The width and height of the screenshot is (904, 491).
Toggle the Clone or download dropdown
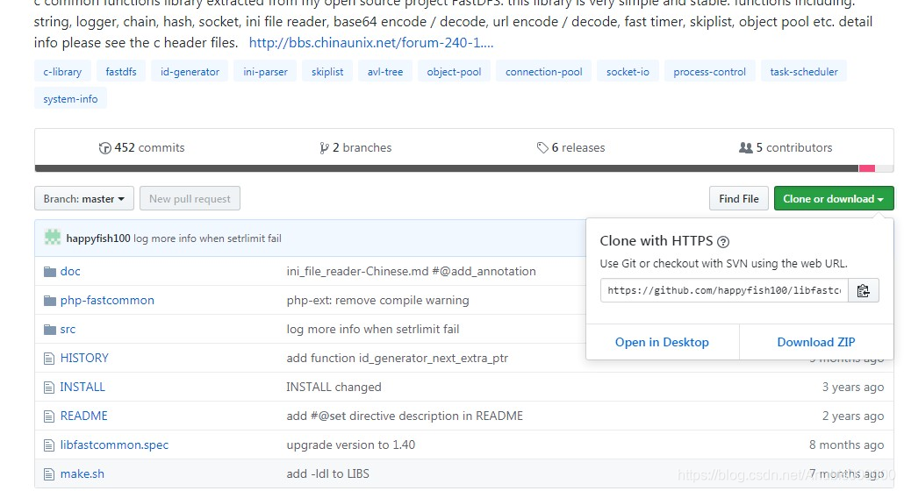click(834, 198)
